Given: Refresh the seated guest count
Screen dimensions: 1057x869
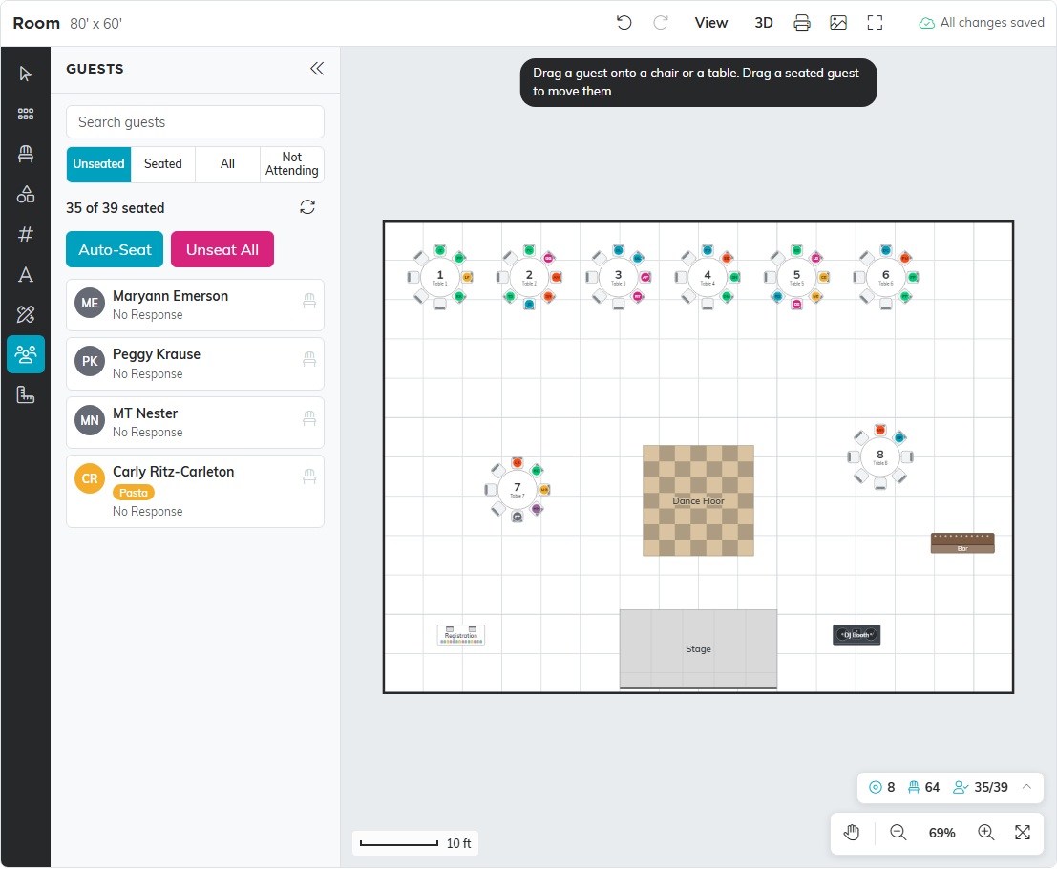Looking at the screenshot, I should pos(307,207).
